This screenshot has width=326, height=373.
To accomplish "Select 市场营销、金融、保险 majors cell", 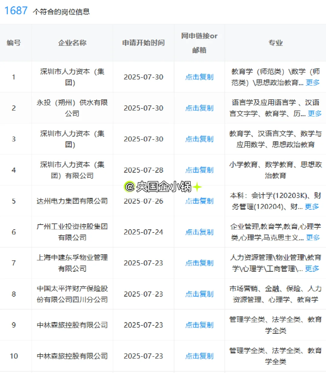I will (x=276, y=294).
